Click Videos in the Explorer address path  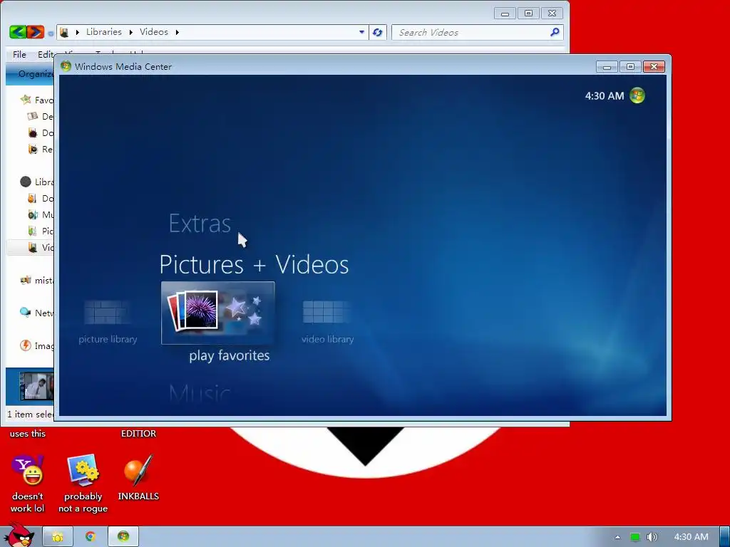(x=154, y=31)
